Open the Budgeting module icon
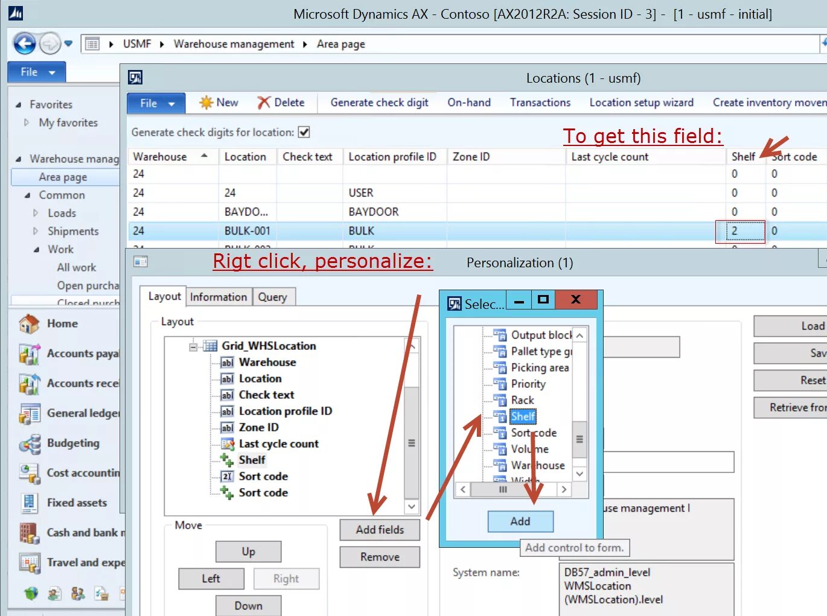Screen dimensions: 827x616 29,443
